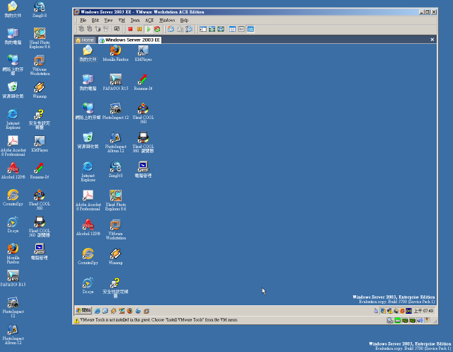Click the orange Suspend toolbar button
The image size is (453, 352).
139,29
